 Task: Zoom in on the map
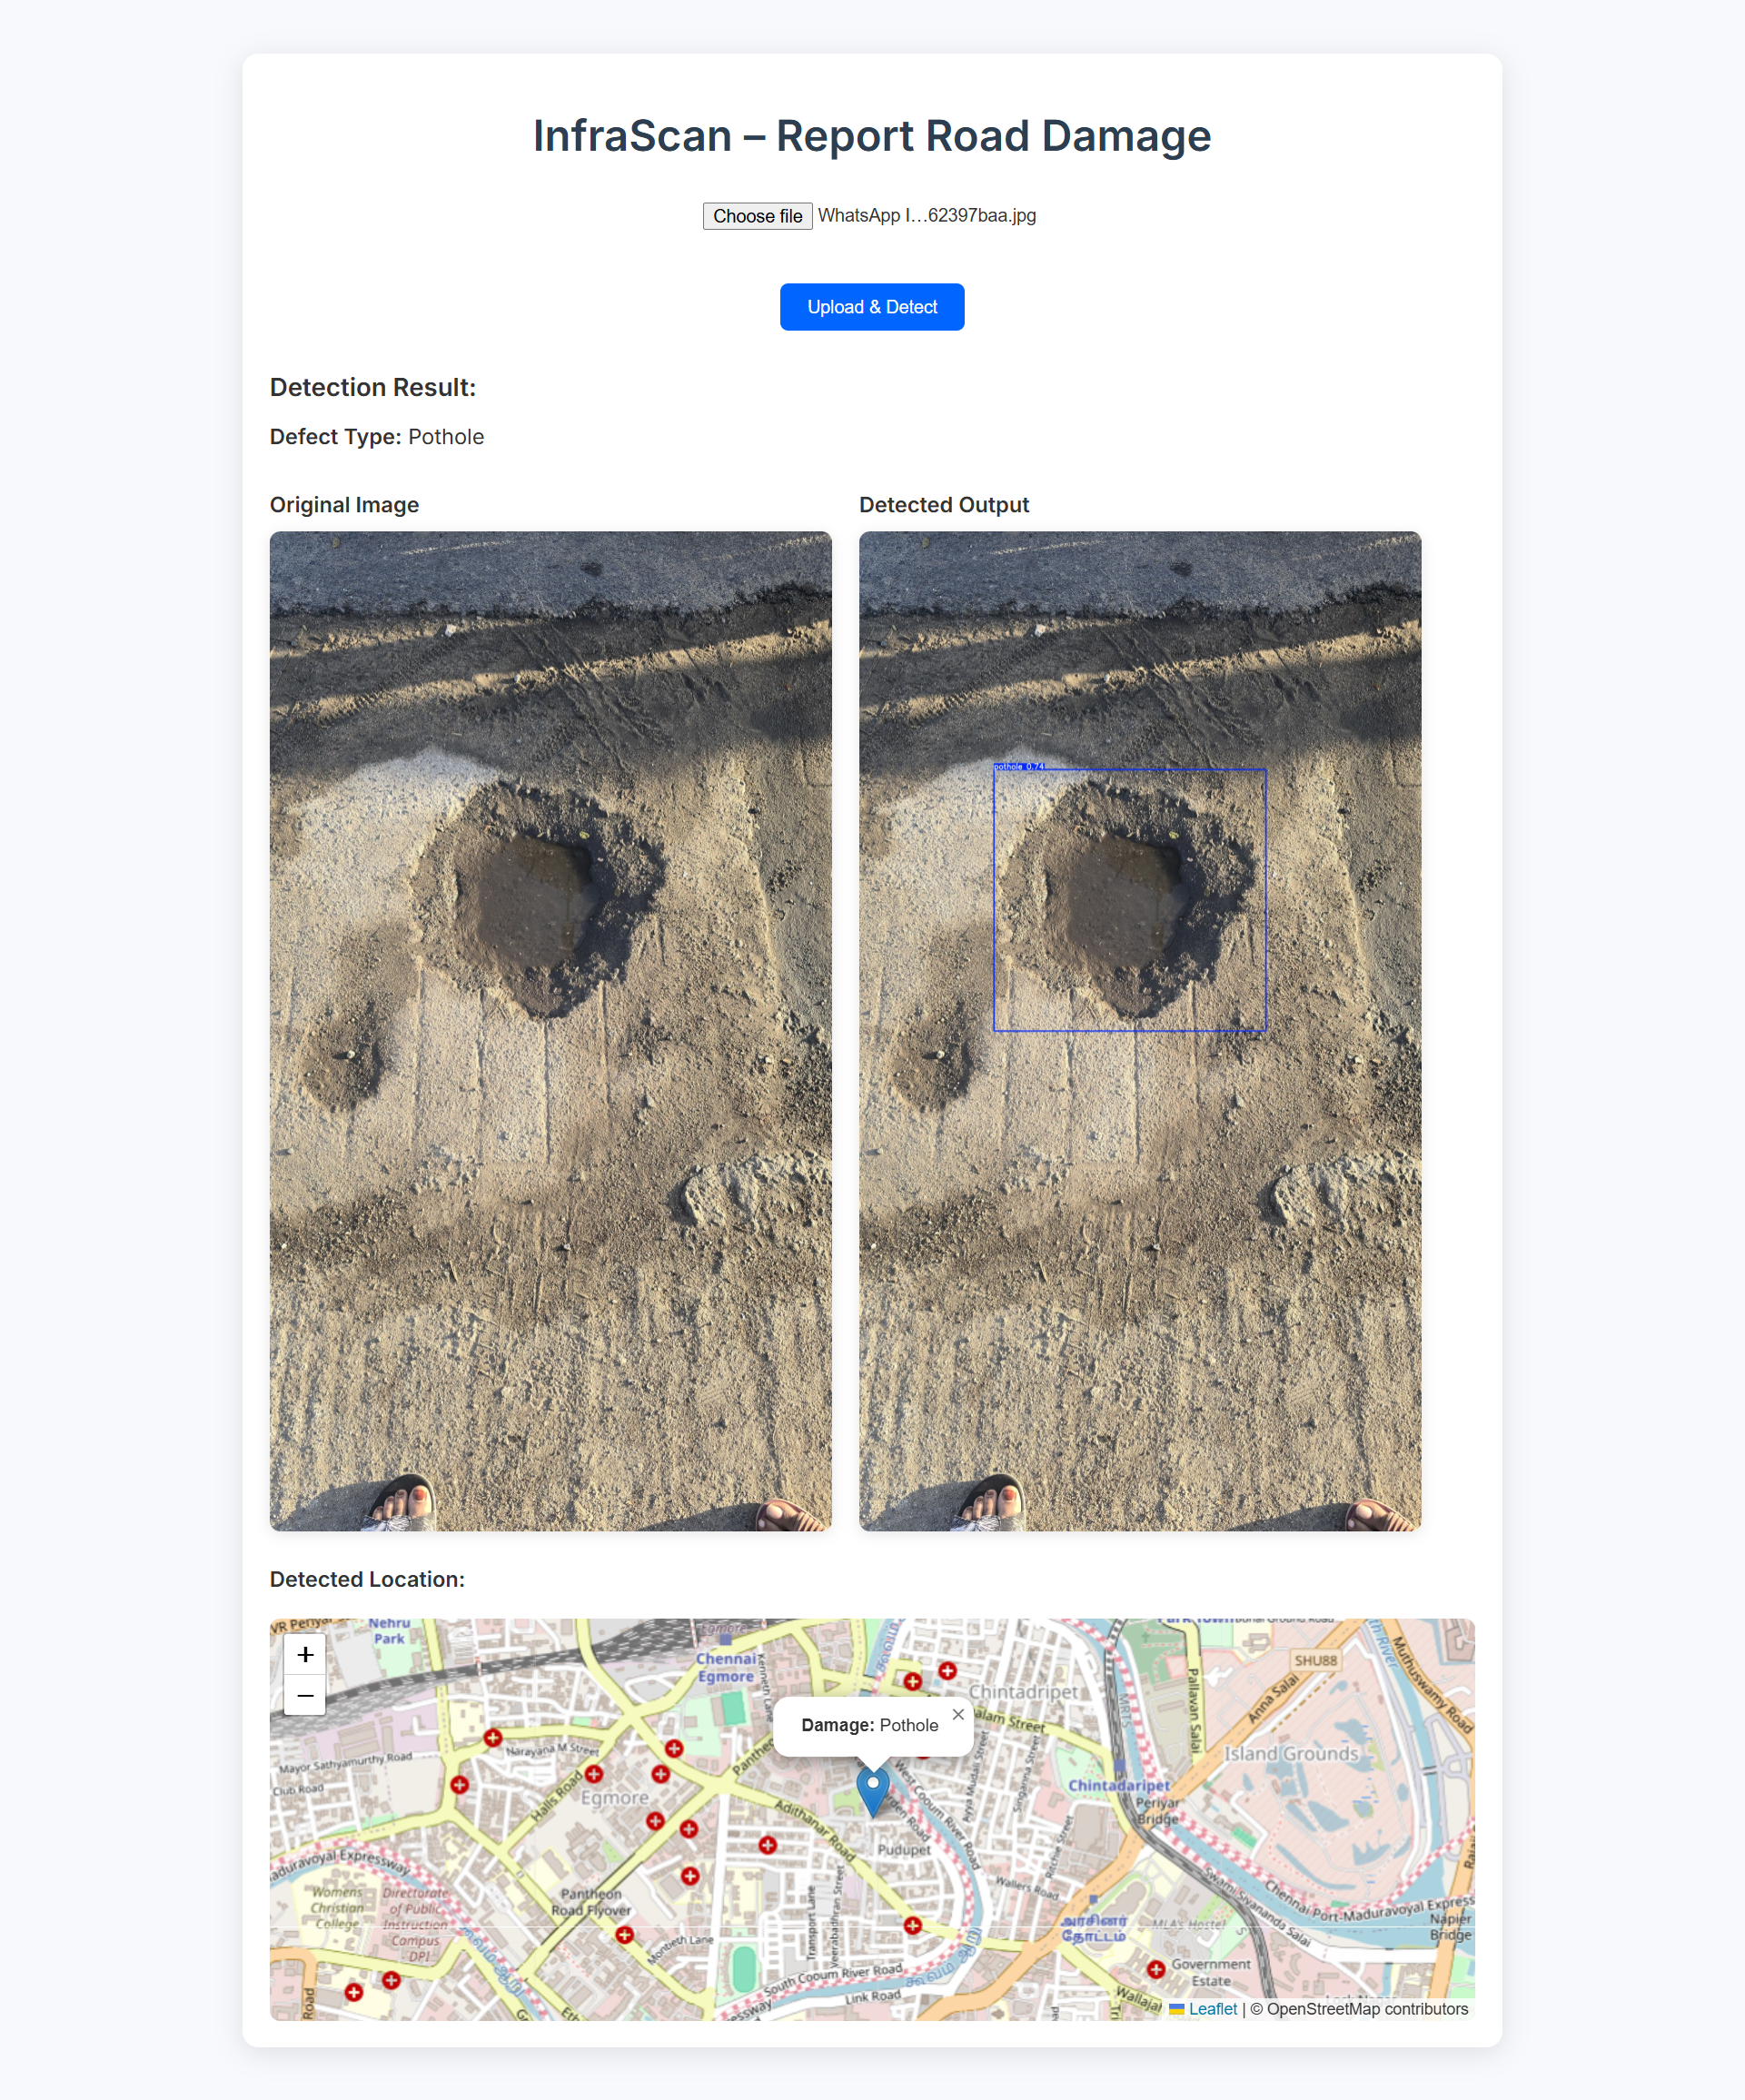click(305, 1655)
